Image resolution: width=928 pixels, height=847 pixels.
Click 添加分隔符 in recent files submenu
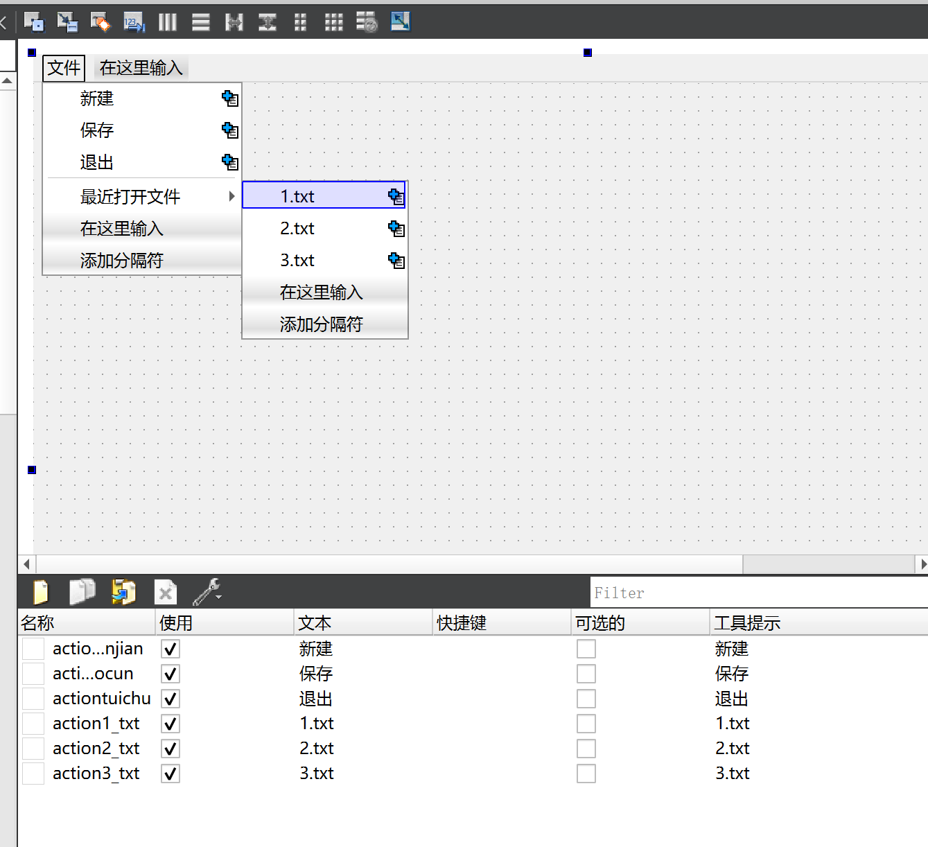324,324
